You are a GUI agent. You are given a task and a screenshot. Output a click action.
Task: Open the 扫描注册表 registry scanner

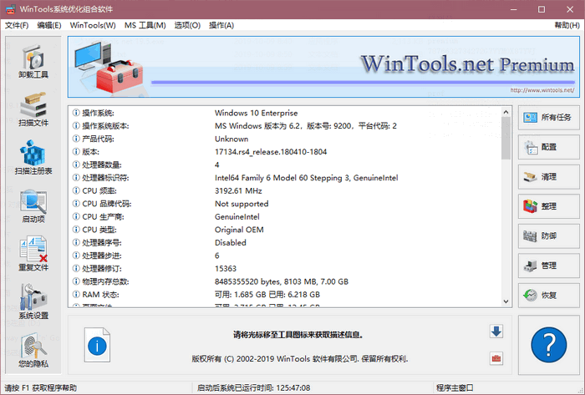tap(33, 157)
